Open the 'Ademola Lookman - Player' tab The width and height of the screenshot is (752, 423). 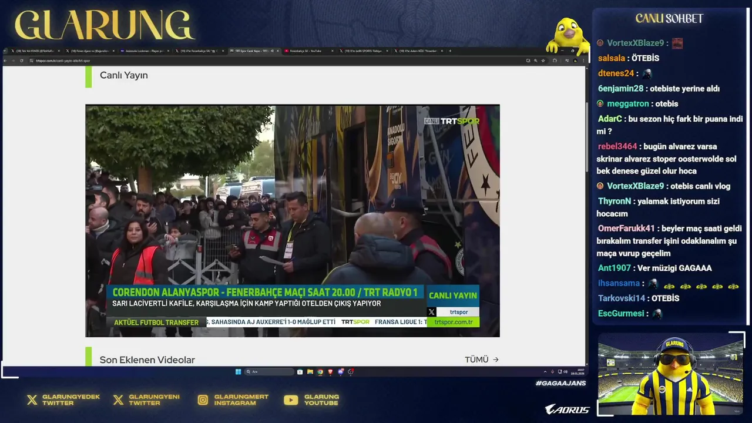point(145,51)
